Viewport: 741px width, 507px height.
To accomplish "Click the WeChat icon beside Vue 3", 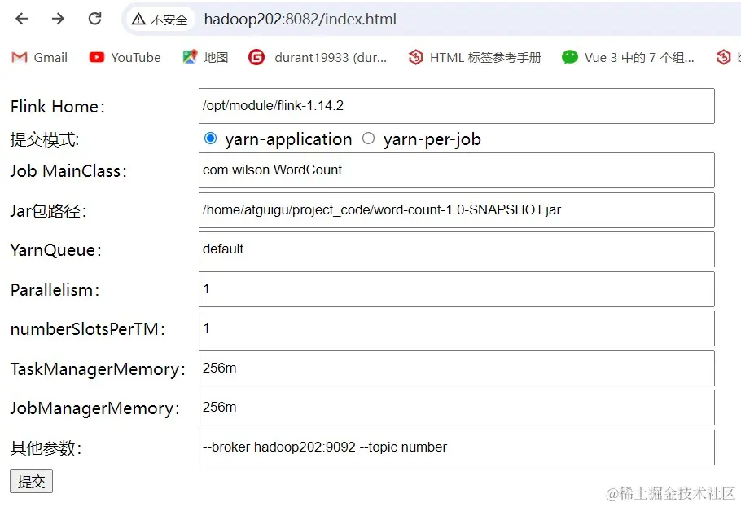I will pyautogui.click(x=570, y=57).
